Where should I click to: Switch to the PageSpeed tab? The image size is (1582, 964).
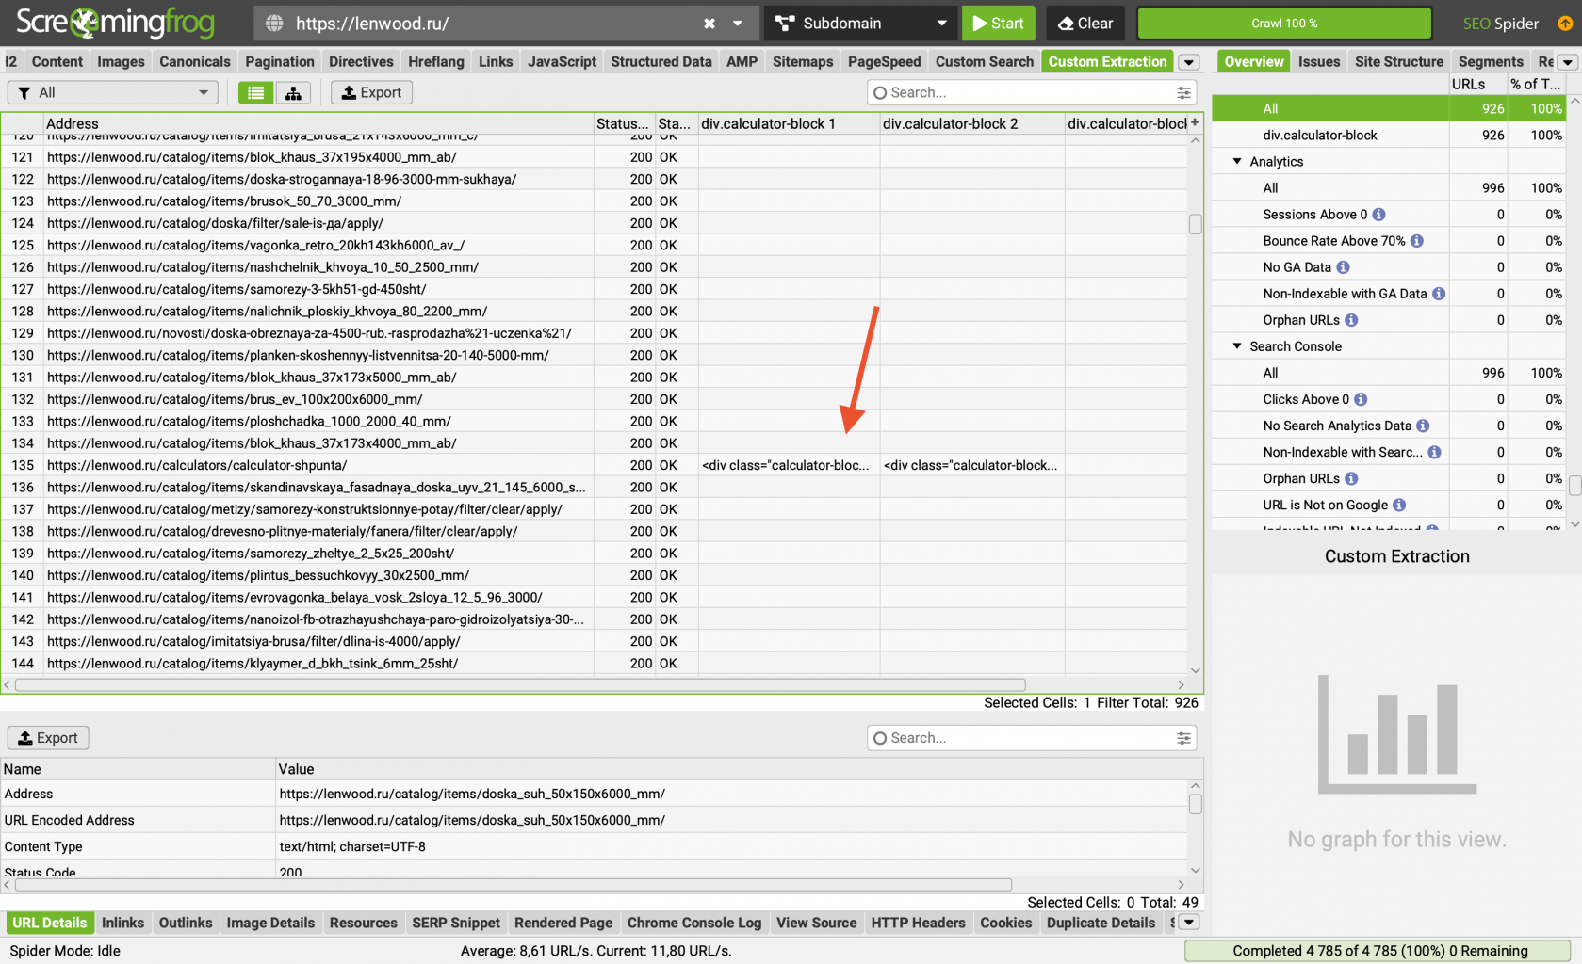pos(884,61)
